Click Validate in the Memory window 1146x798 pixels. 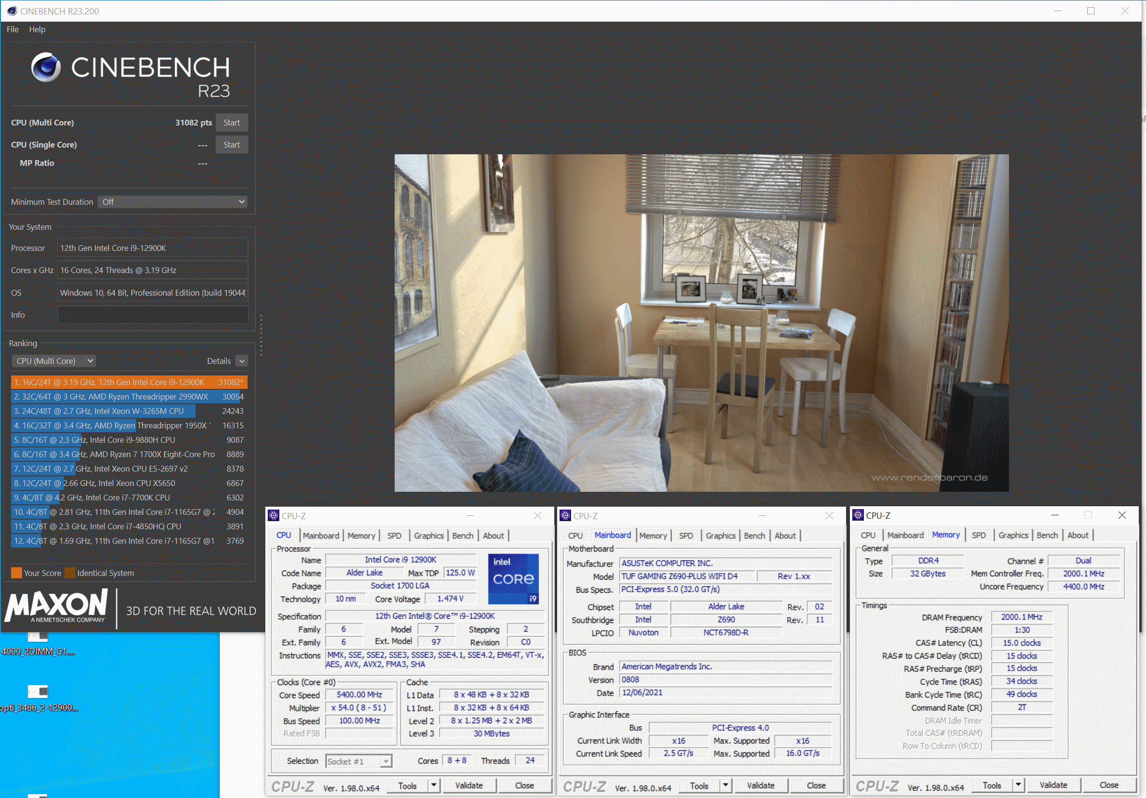coord(1053,785)
